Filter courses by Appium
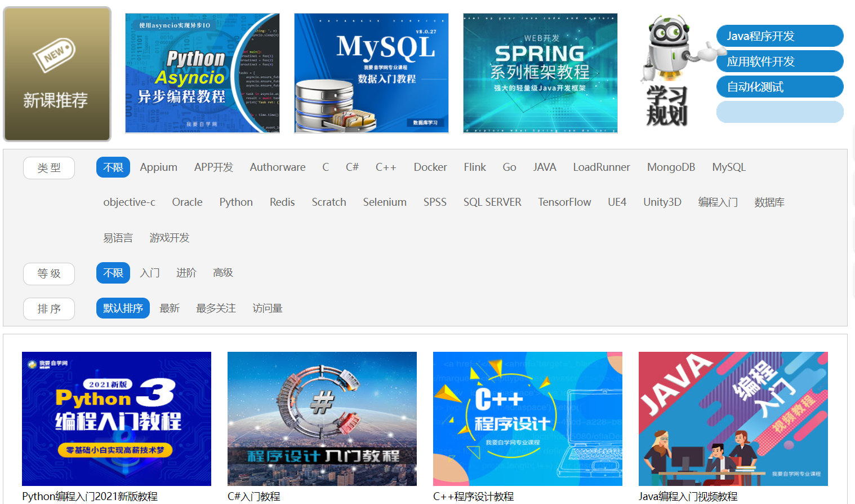This screenshot has width=855, height=504. click(159, 167)
